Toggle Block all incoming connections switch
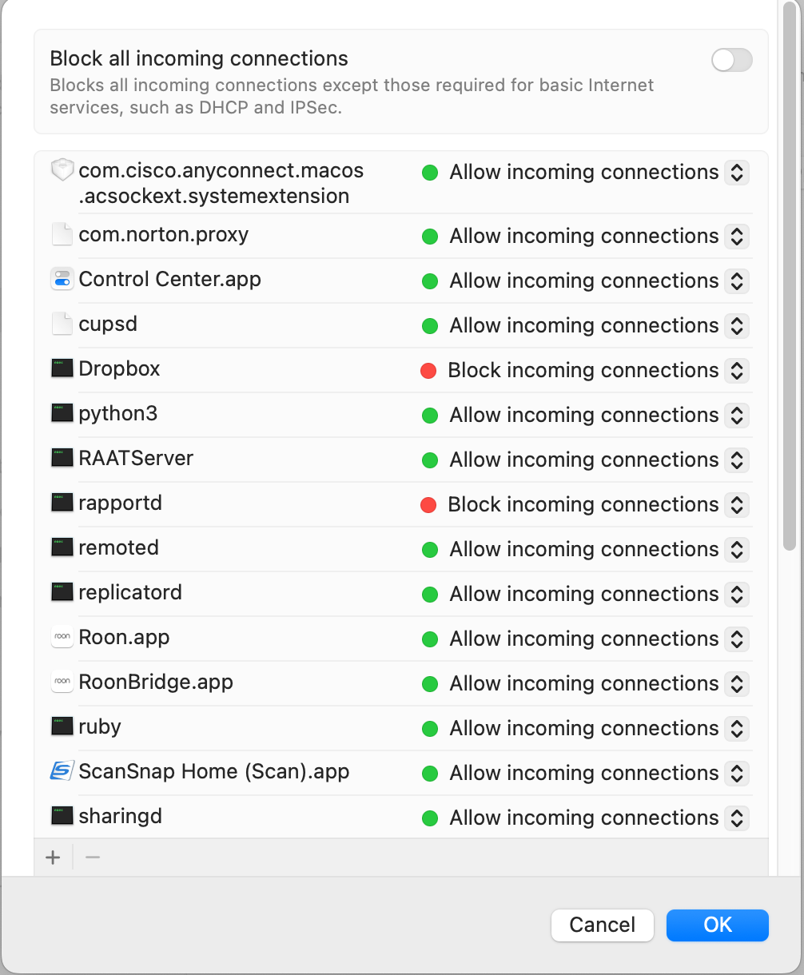 [731, 60]
